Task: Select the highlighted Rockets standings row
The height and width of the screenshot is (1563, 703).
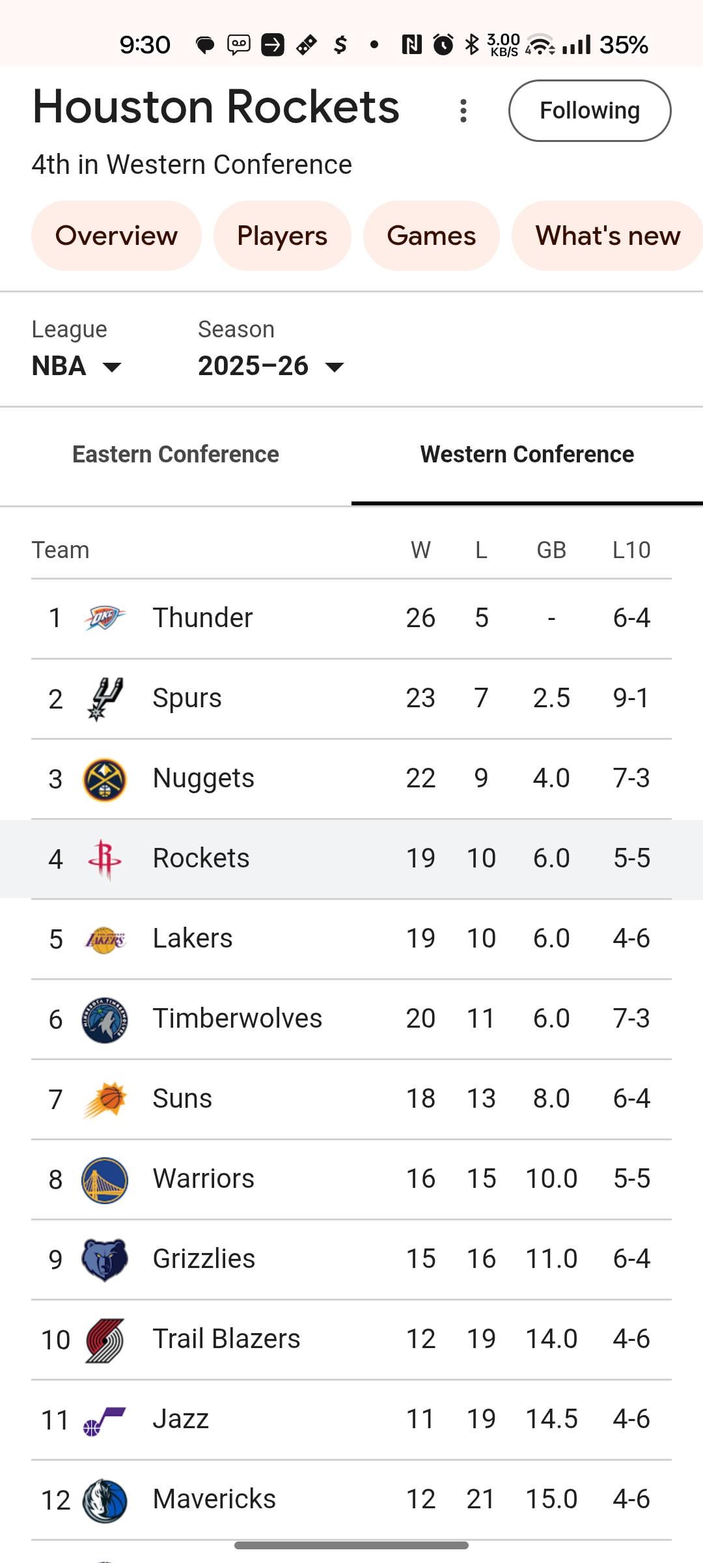Action: (x=351, y=859)
